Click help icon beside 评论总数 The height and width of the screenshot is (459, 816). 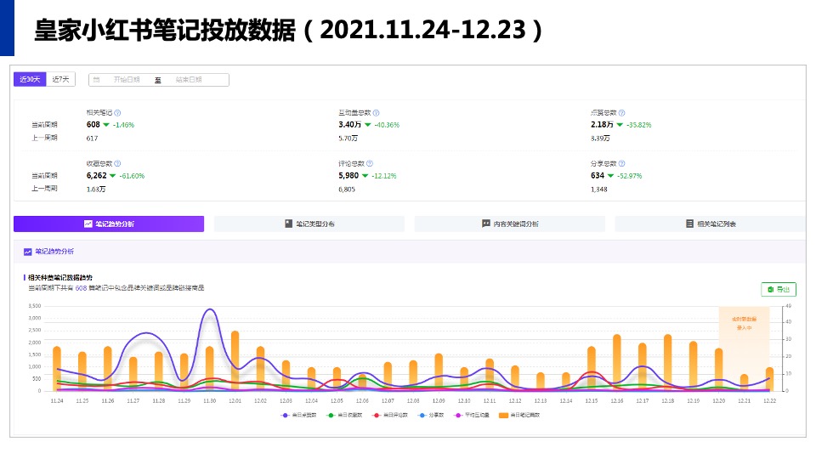[370, 163]
